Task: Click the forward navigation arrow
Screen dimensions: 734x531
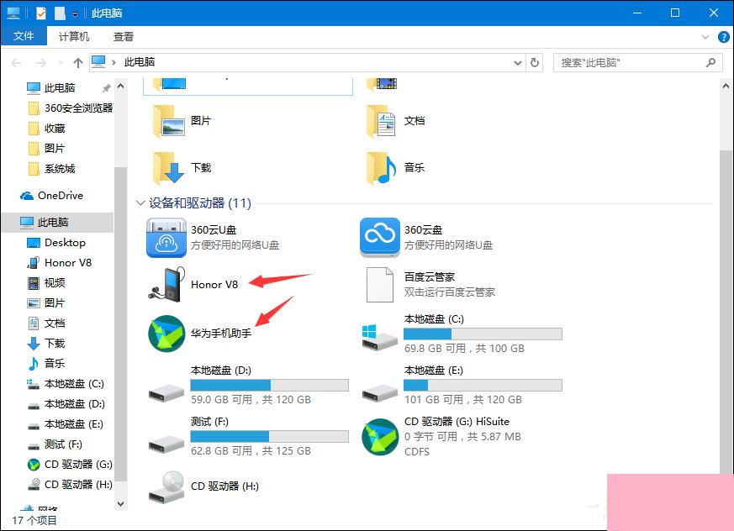Action: pyautogui.click(x=41, y=63)
